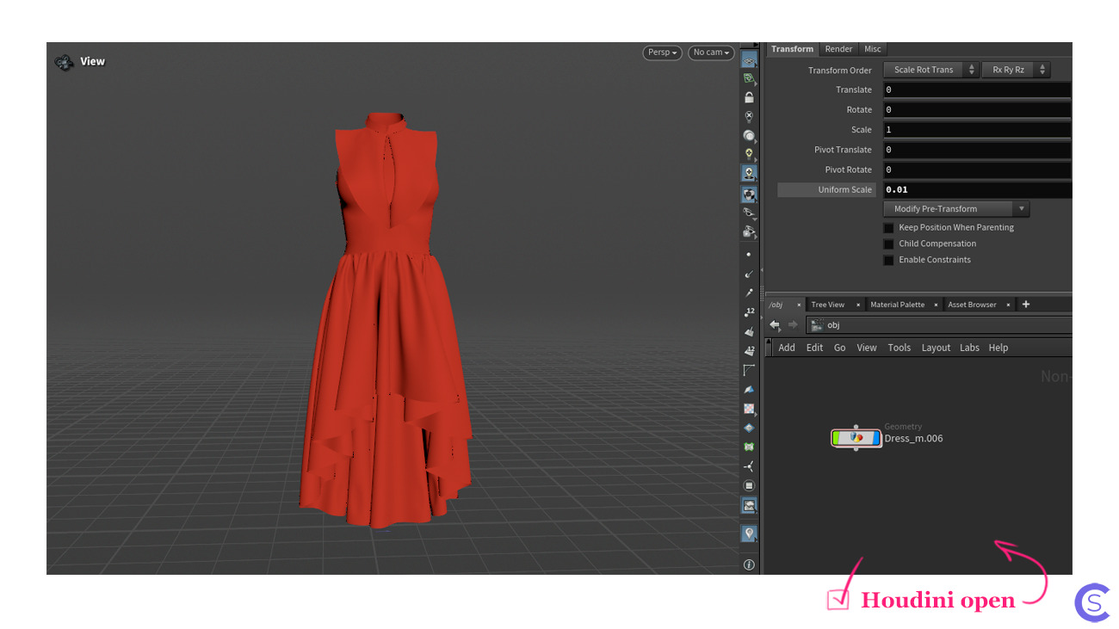Open the Tools menu

[900, 348]
